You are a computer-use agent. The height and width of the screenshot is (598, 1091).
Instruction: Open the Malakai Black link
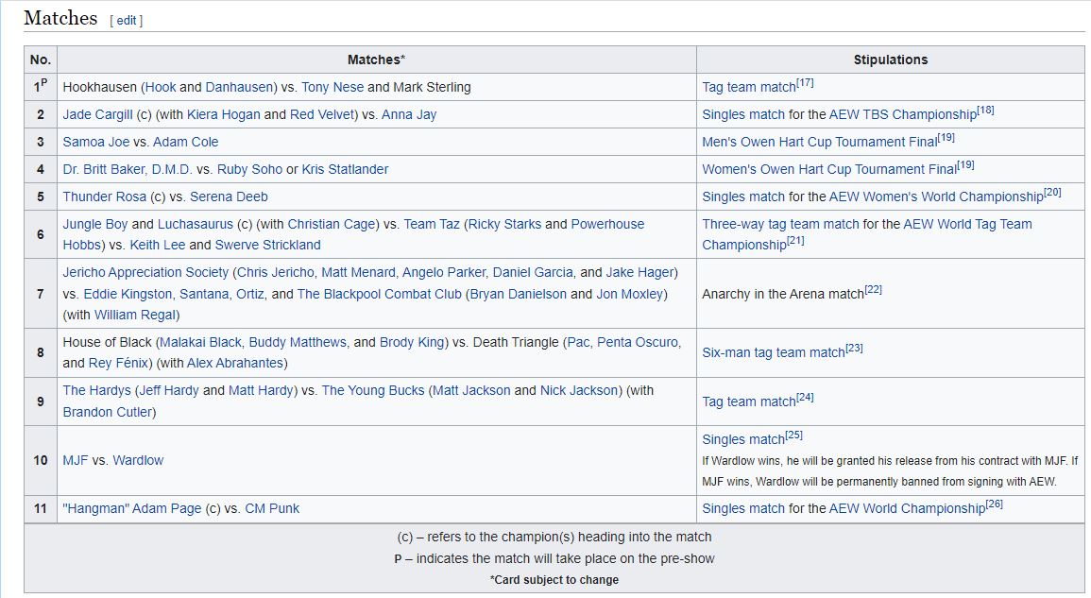coord(200,342)
